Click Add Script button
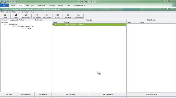The width and height of the screenshot is (176, 98). 9,94
